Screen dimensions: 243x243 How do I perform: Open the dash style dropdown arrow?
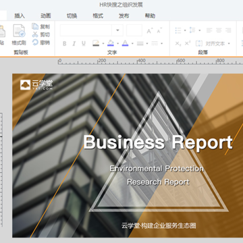pyautogui.click(x=161, y=44)
